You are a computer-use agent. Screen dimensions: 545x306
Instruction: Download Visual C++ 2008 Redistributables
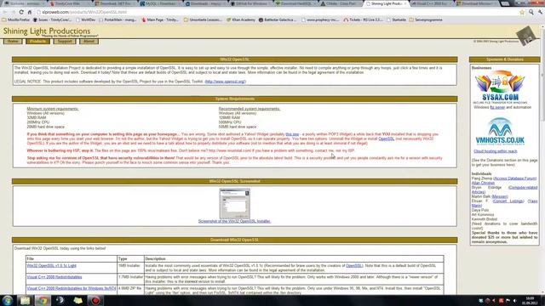click(x=54, y=277)
